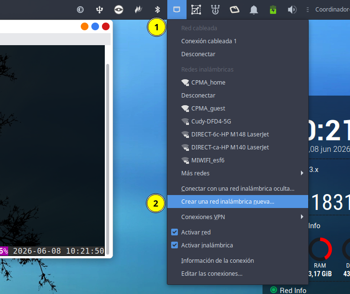Screen dimensions: 350x294
Task: Select Conexión cableada 1
Action: tap(237, 41)
